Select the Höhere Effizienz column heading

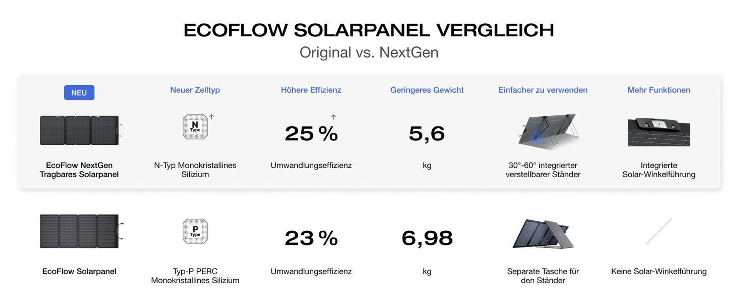(x=311, y=90)
